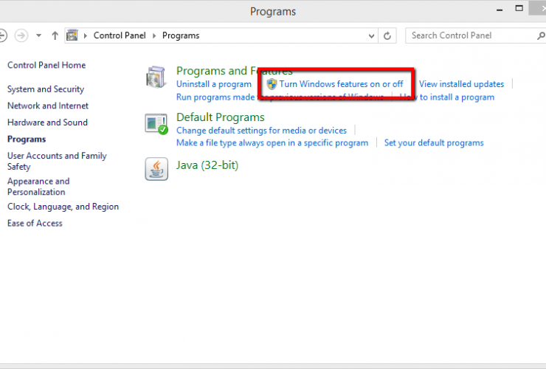
Task: Open the address bar history dropdown
Action: 370,35
